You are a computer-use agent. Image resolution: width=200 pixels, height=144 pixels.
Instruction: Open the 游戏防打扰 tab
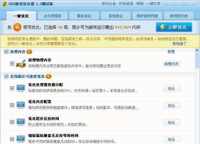[x=179, y=16]
